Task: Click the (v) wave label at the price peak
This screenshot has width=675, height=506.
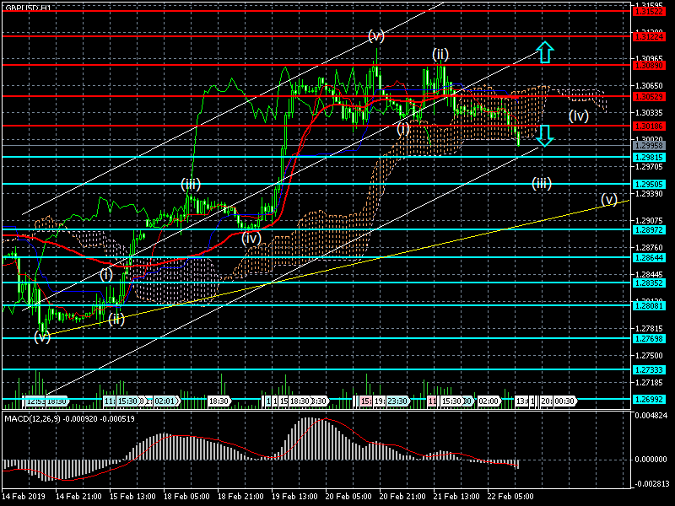Action: tap(376, 35)
